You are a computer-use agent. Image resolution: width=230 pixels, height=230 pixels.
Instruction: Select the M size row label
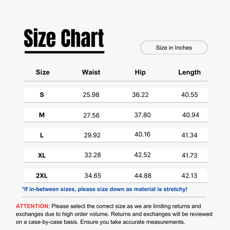click(42, 115)
